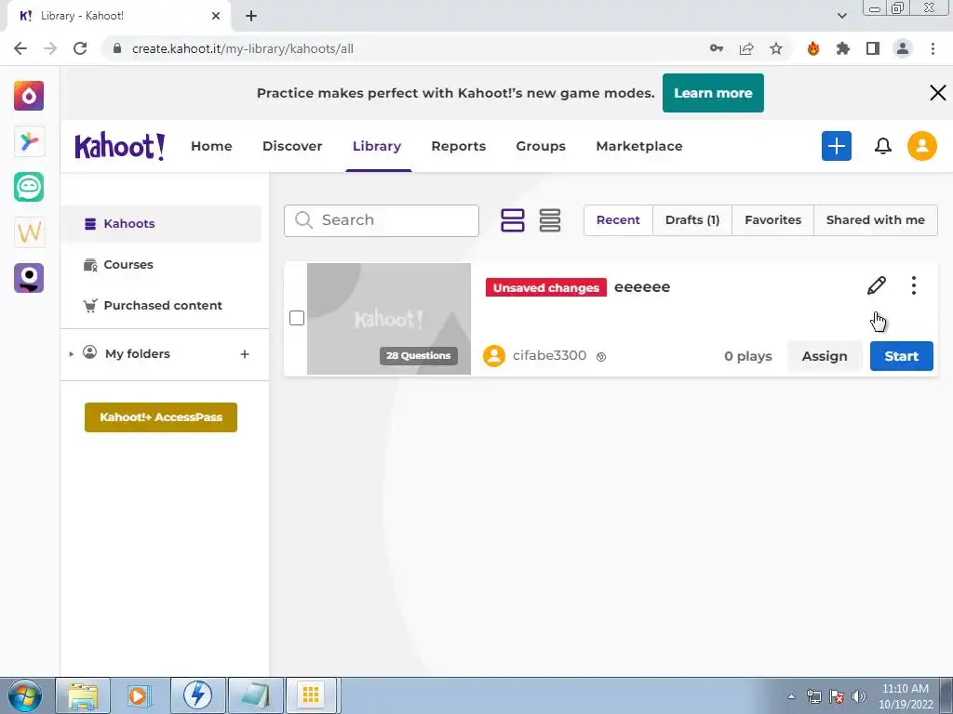Open the Discover tab

pyautogui.click(x=292, y=146)
